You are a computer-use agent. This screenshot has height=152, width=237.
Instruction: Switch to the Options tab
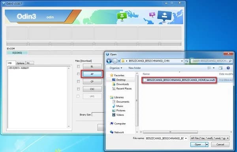[x=21, y=63]
